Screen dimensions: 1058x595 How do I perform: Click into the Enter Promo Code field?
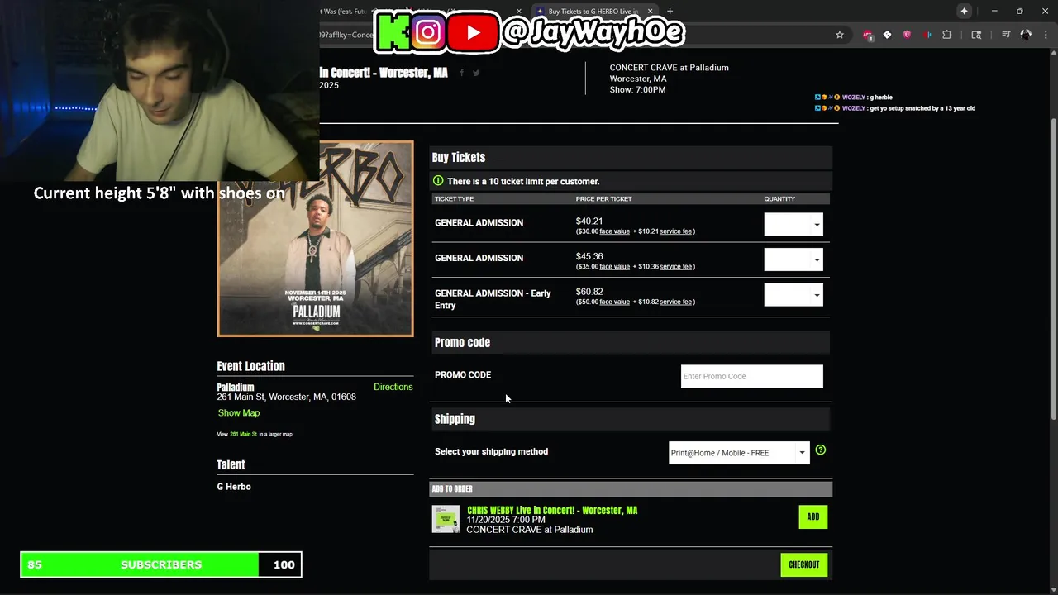tap(751, 376)
